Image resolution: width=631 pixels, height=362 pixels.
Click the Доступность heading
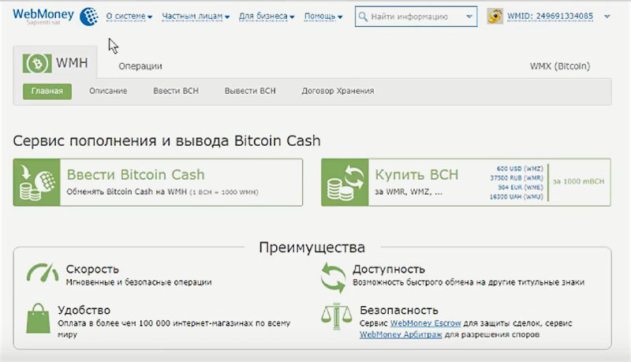pyautogui.click(x=389, y=269)
